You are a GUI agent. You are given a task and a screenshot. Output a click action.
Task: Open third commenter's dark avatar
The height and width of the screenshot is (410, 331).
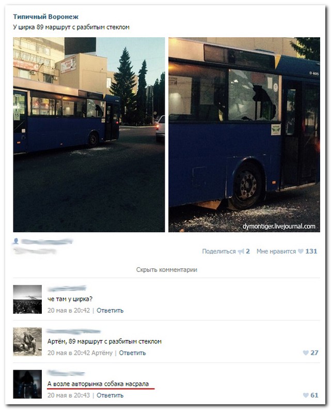[27, 384]
